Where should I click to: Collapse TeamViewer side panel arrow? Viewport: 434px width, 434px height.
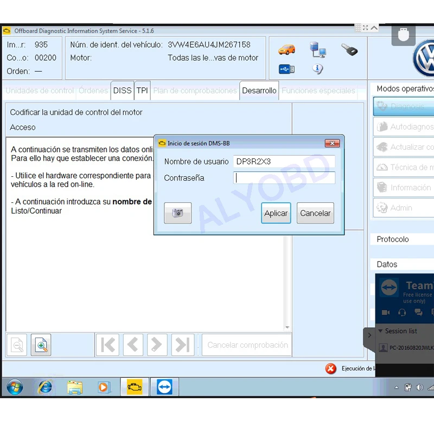pos(369,335)
